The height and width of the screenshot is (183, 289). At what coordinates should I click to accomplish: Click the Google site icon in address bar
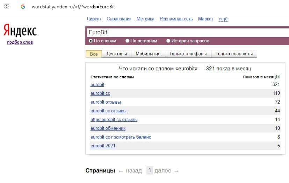click(23, 7)
